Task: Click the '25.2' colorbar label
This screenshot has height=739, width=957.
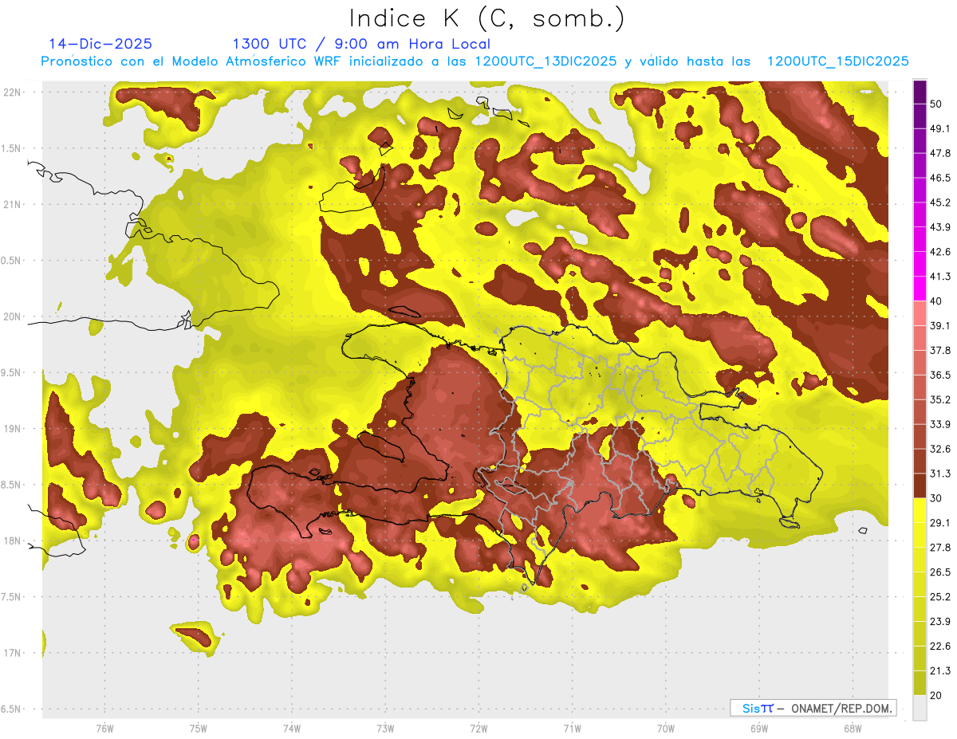Action: pyautogui.click(x=940, y=597)
